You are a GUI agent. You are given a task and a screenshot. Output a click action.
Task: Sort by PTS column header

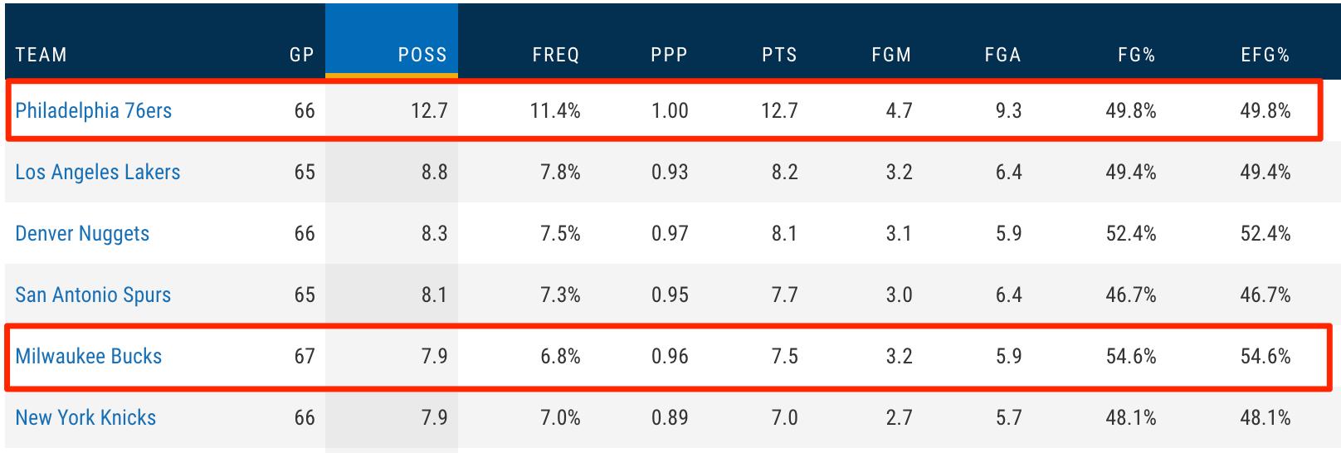click(x=779, y=55)
